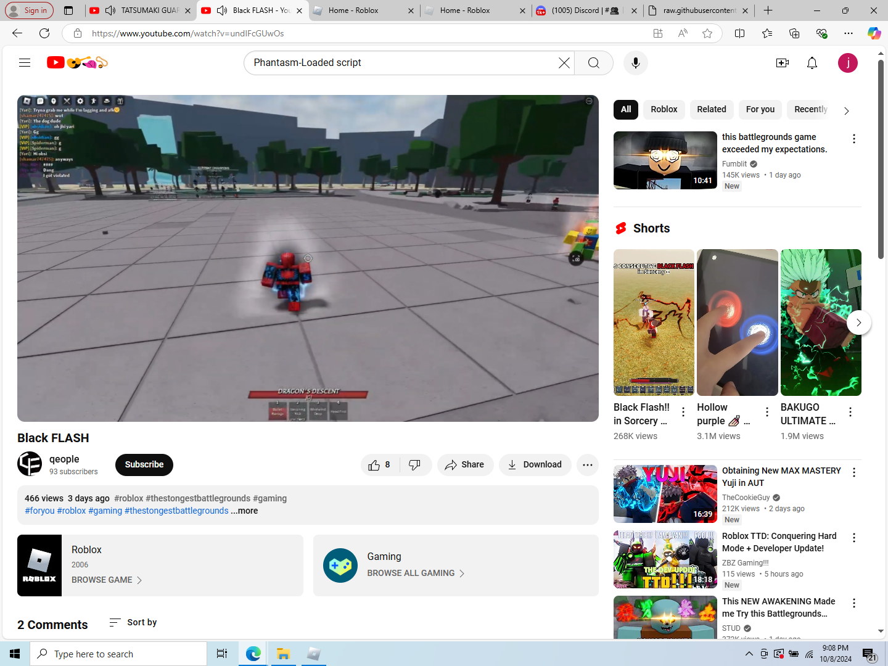888x666 pixels.
Task: Select the Related filter chip
Action: click(x=712, y=109)
